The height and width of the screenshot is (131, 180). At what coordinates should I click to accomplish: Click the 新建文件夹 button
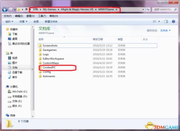[51, 22]
